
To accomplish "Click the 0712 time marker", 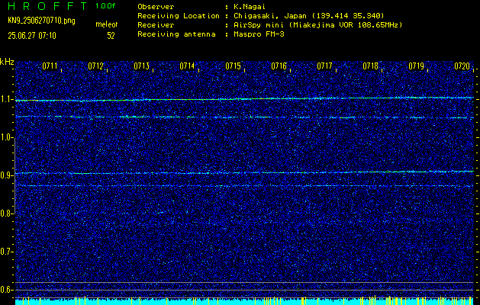I will click(x=95, y=66).
